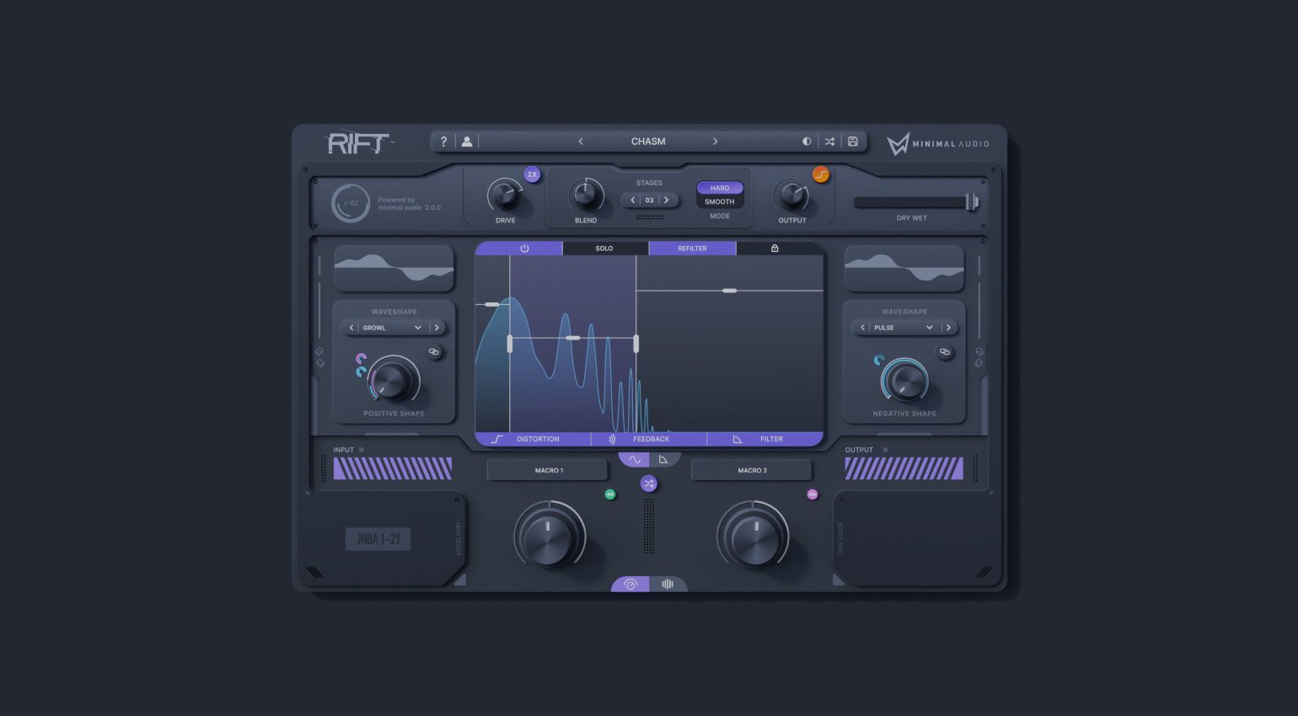Switch to spectrum view with the bottom waveform icon

[668, 584]
